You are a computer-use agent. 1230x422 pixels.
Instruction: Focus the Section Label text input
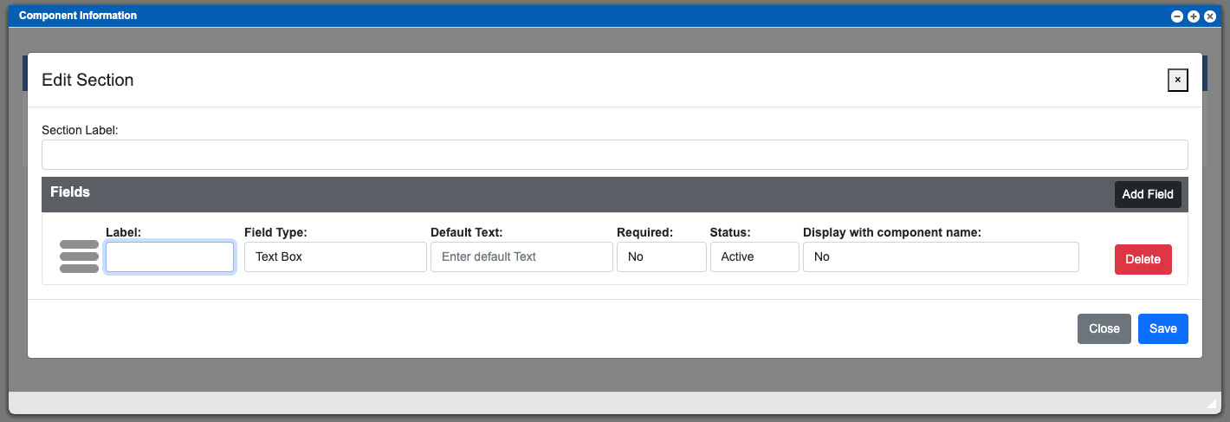tap(615, 154)
